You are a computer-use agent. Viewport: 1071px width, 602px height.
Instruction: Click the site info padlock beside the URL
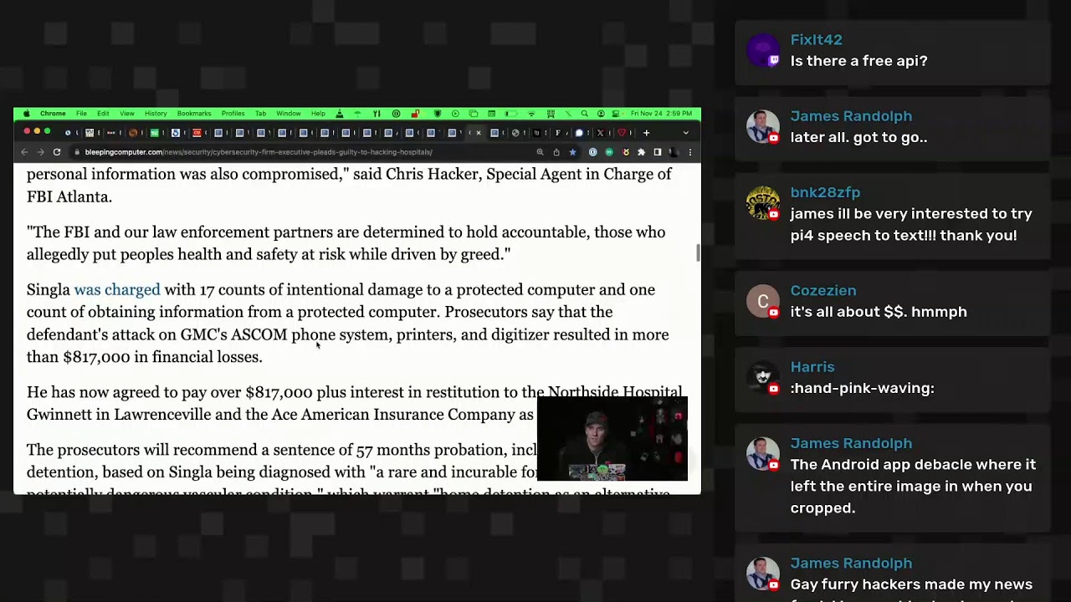(77, 152)
